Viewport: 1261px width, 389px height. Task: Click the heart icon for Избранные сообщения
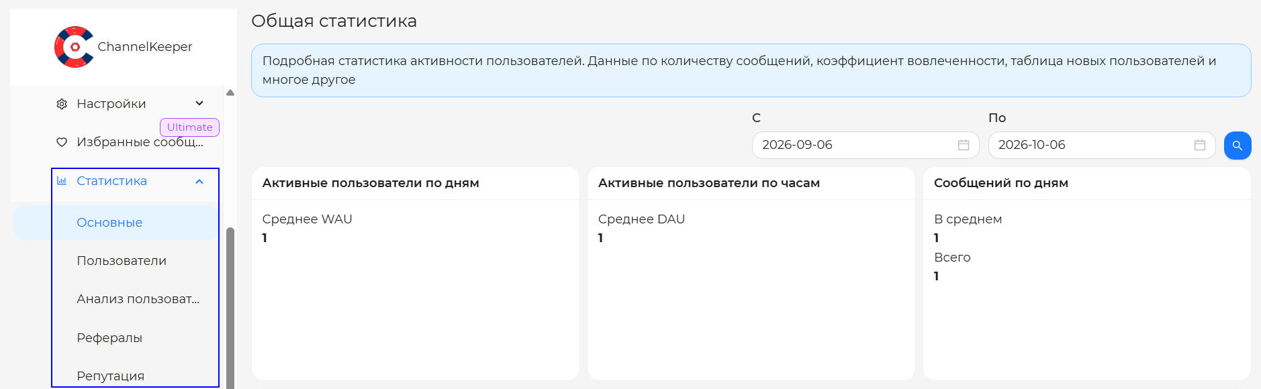[62, 142]
